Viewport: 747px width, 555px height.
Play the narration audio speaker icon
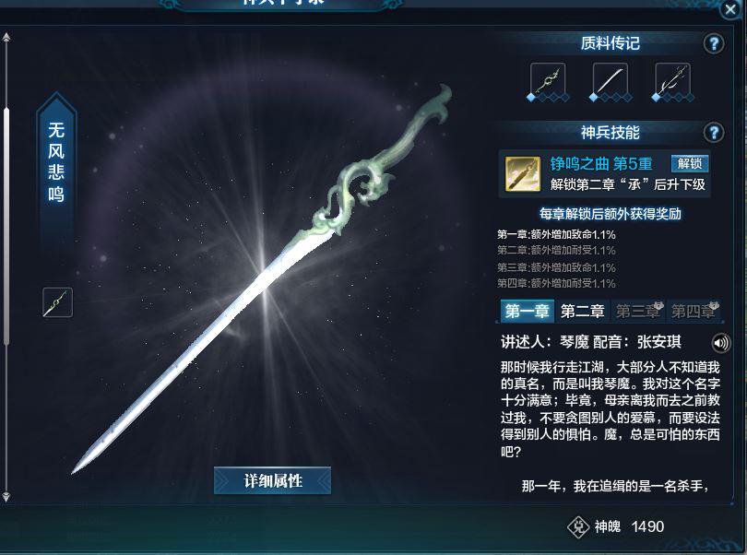(x=721, y=343)
